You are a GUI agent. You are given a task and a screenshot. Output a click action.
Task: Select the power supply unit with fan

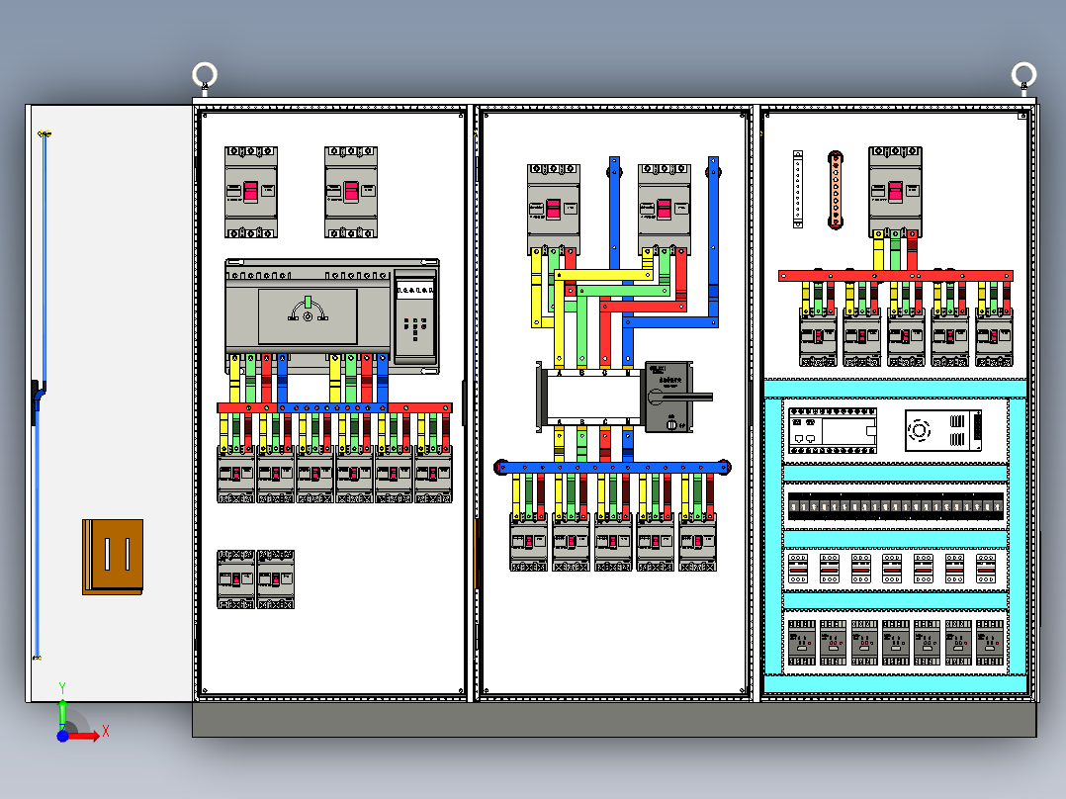tap(943, 430)
